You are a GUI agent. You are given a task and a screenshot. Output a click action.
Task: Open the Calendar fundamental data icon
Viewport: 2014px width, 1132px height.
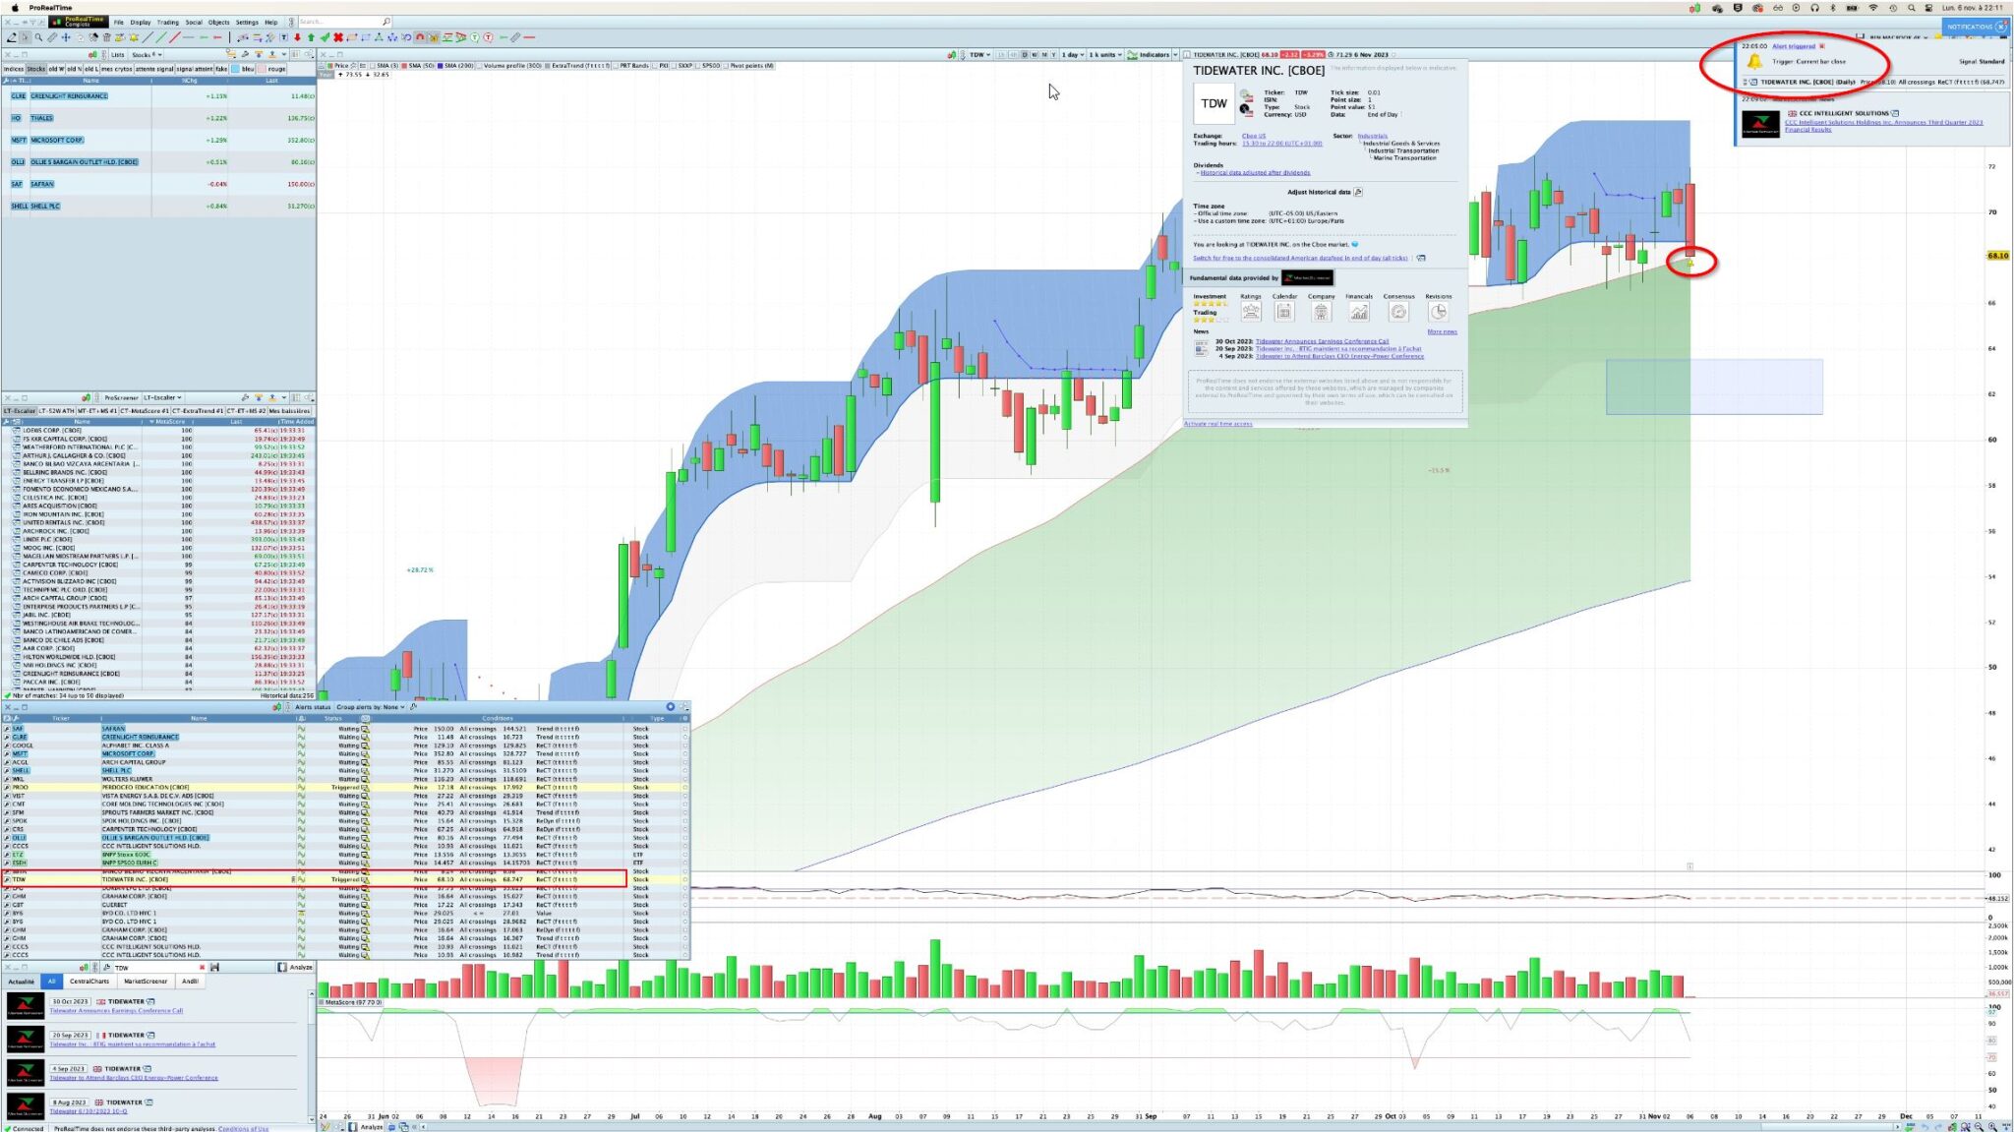[1284, 312]
